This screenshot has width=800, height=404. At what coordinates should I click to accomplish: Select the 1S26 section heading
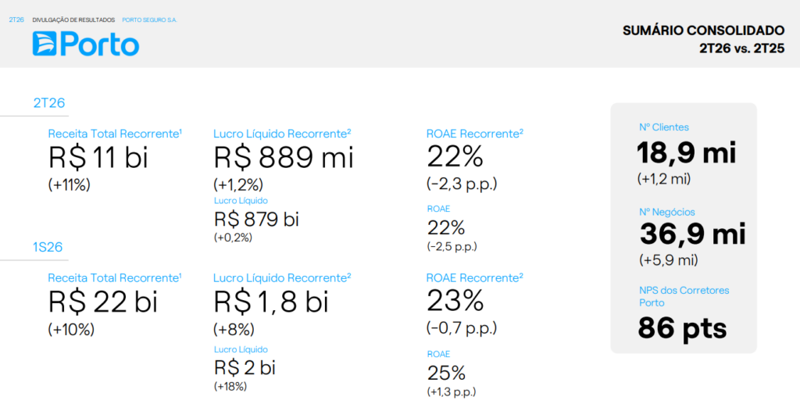pos(48,248)
